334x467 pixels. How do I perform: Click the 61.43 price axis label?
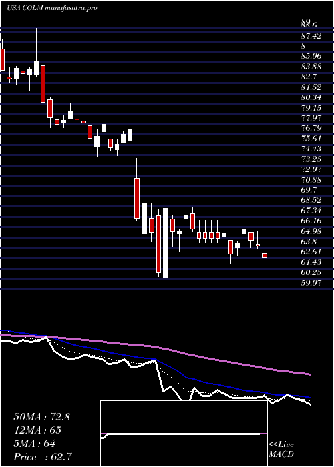point(311,262)
